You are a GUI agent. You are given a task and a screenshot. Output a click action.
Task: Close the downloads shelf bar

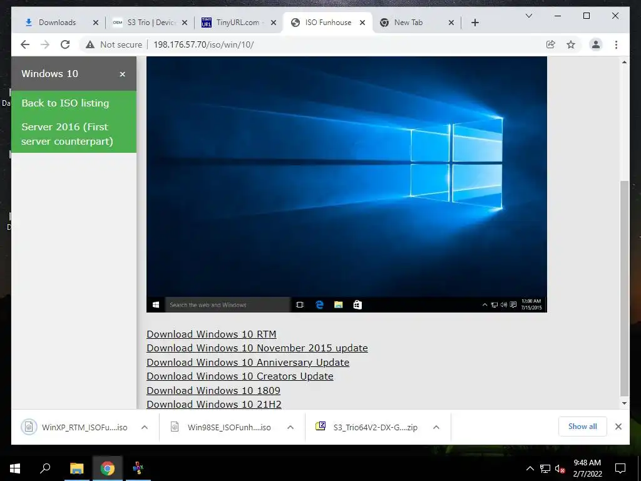pyautogui.click(x=618, y=427)
